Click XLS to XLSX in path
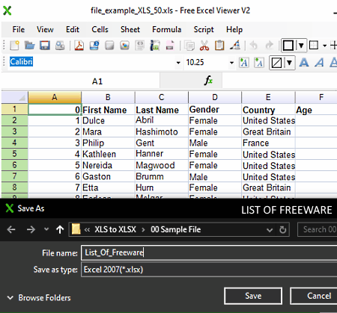Viewport: 337px width, 313px height. 115,229
